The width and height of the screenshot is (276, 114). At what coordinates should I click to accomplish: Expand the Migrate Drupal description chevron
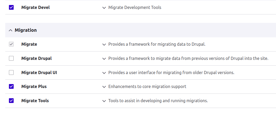pyautogui.click(x=104, y=59)
